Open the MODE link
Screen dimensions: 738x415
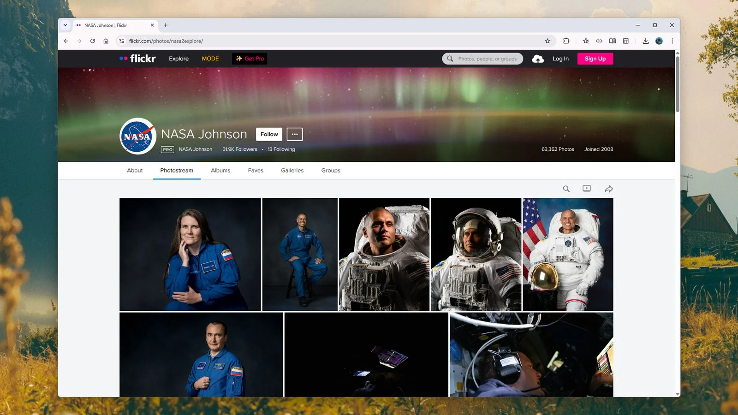210,59
